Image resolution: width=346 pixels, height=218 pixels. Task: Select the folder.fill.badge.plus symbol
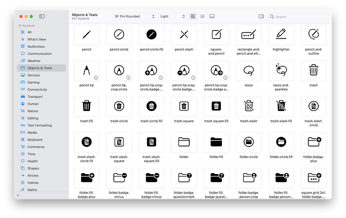[x=86, y=179]
